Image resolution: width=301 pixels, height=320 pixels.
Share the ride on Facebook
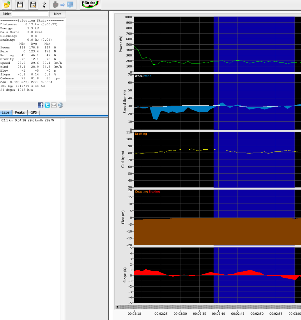pos(41,105)
